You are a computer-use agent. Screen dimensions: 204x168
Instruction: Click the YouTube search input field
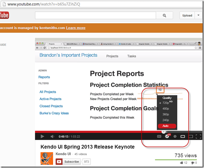[x=95, y=15]
